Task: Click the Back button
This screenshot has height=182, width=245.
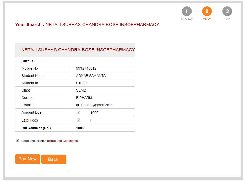Action: click(x=54, y=159)
